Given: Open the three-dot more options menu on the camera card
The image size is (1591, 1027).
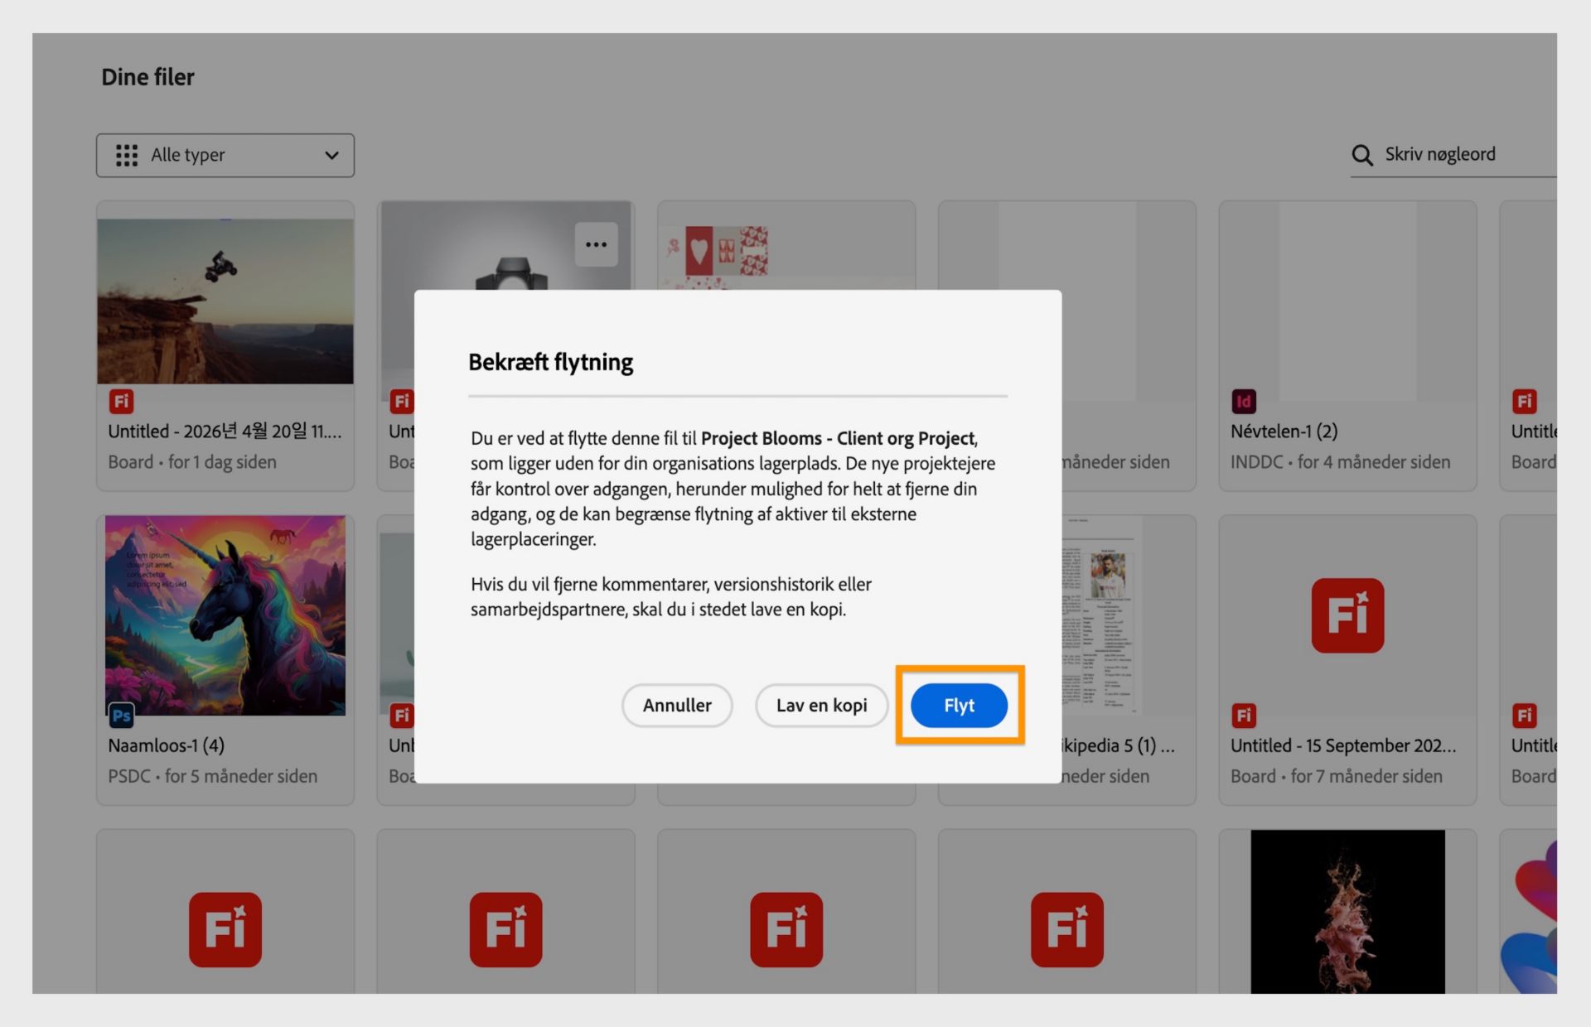Looking at the screenshot, I should pos(596,244).
